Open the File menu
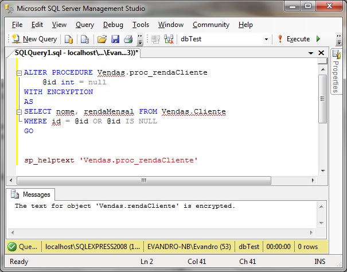 [17, 25]
